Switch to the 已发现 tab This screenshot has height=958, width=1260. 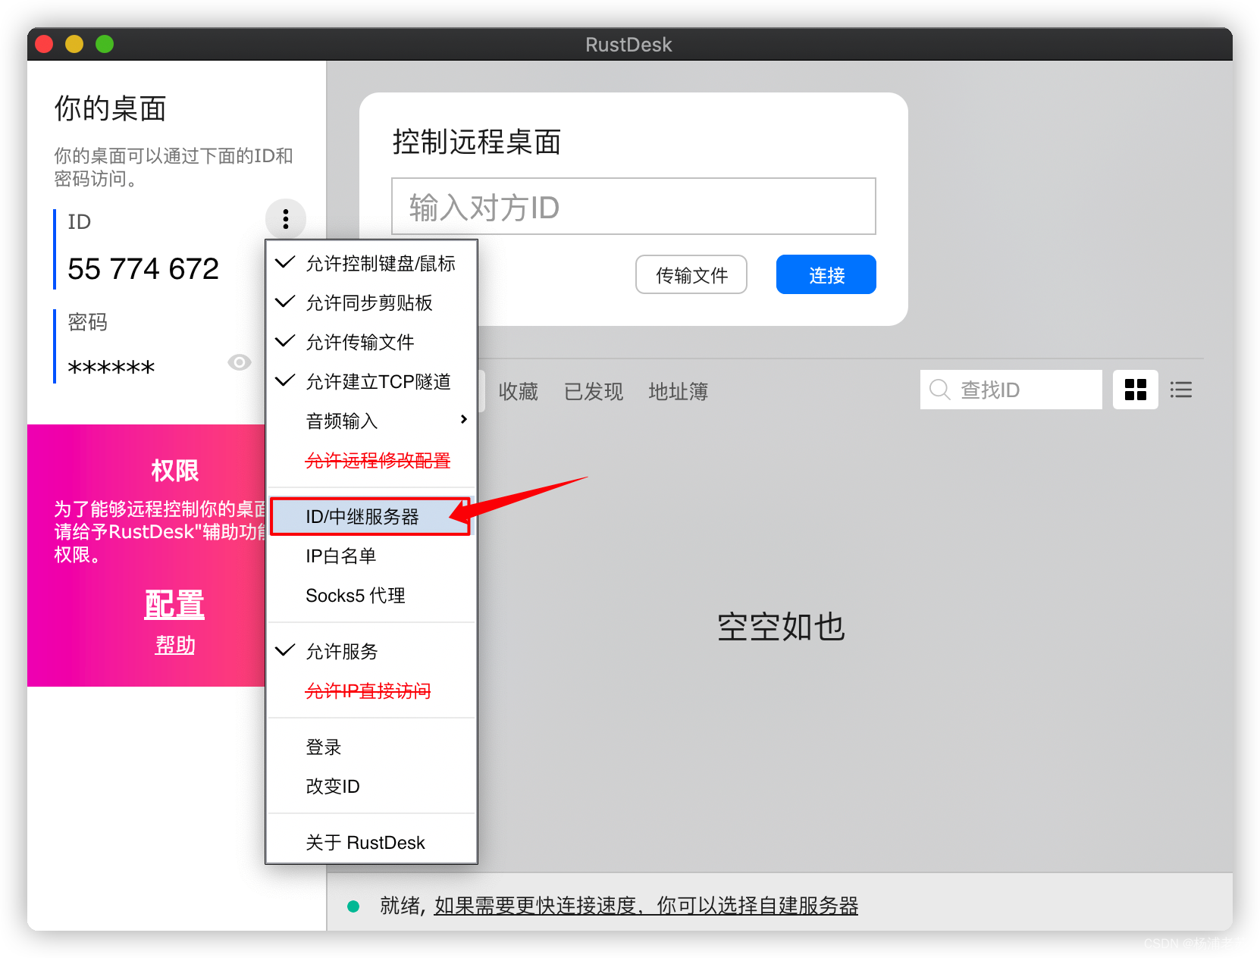tap(594, 391)
